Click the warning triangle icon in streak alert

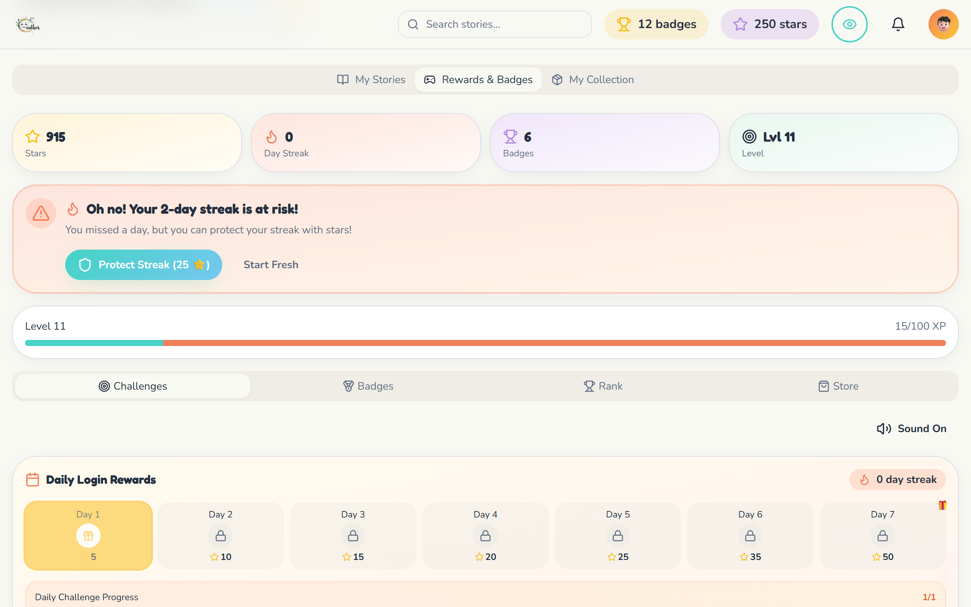pos(41,213)
